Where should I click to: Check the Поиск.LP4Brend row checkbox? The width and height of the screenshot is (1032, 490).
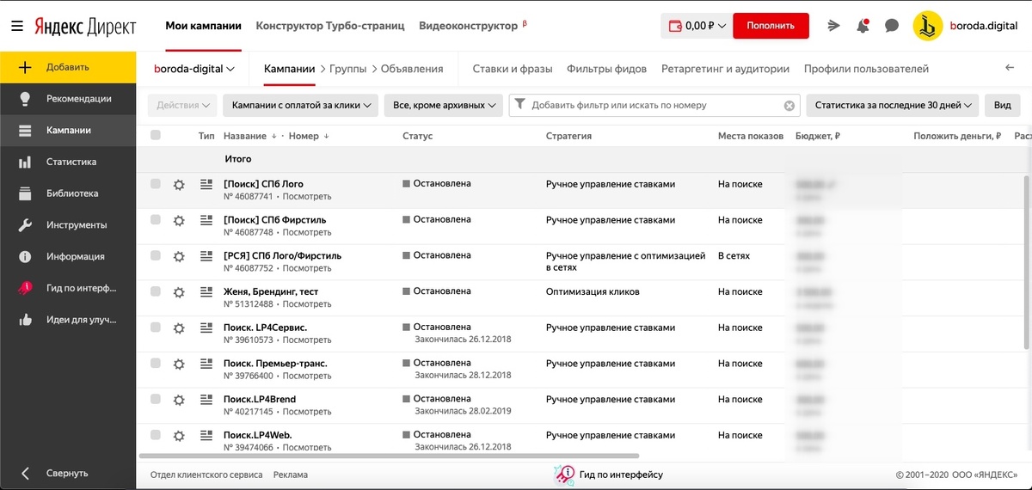tap(156, 400)
